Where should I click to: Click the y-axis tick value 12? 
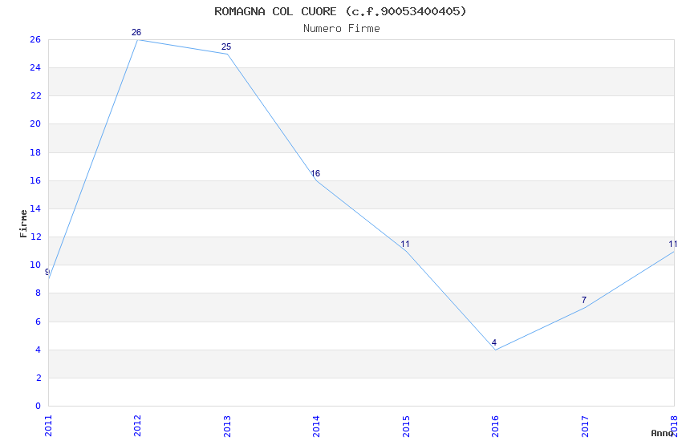(35, 237)
